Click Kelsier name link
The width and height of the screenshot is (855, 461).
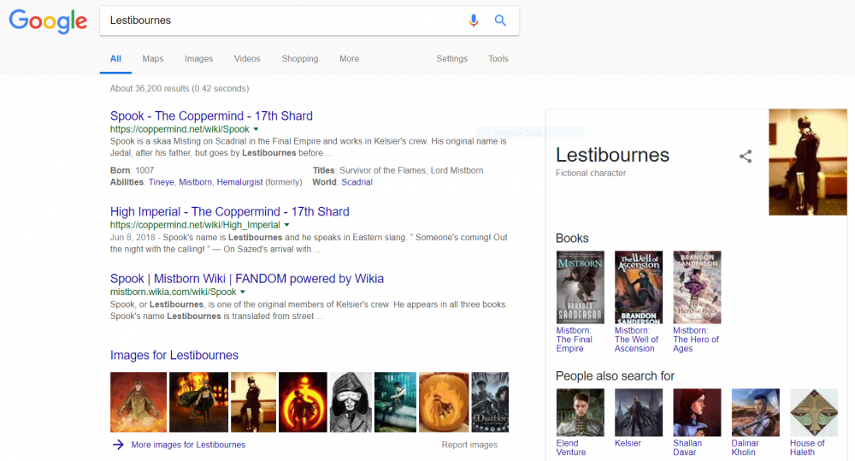coord(628,444)
